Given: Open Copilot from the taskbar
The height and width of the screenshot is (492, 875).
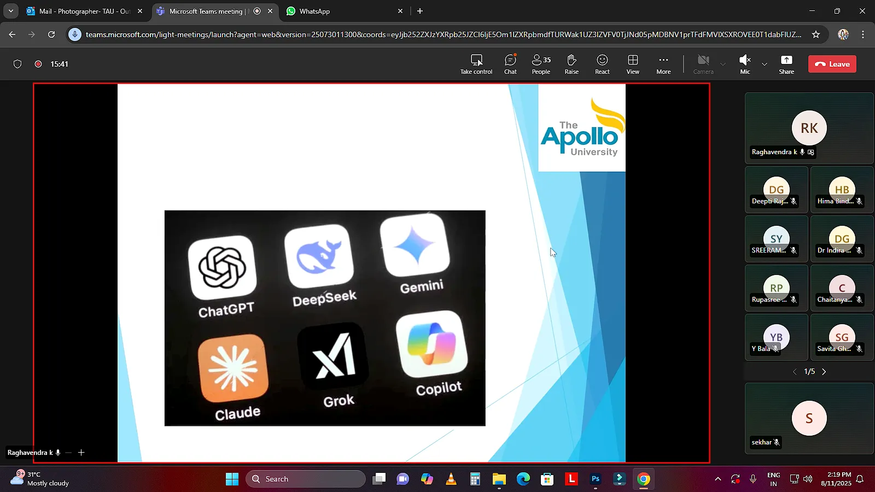Looking at the screenshot, I should pos(427,479).
